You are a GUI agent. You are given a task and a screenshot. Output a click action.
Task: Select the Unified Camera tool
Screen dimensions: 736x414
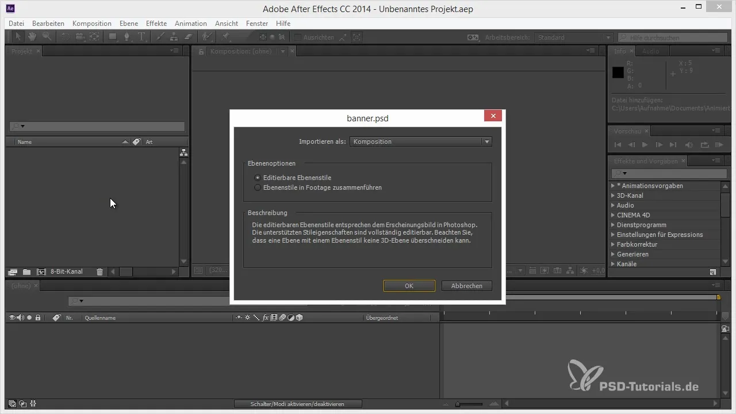coord(80,37)
